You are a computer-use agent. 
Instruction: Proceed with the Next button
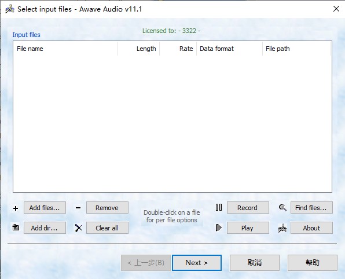(197, 263)
